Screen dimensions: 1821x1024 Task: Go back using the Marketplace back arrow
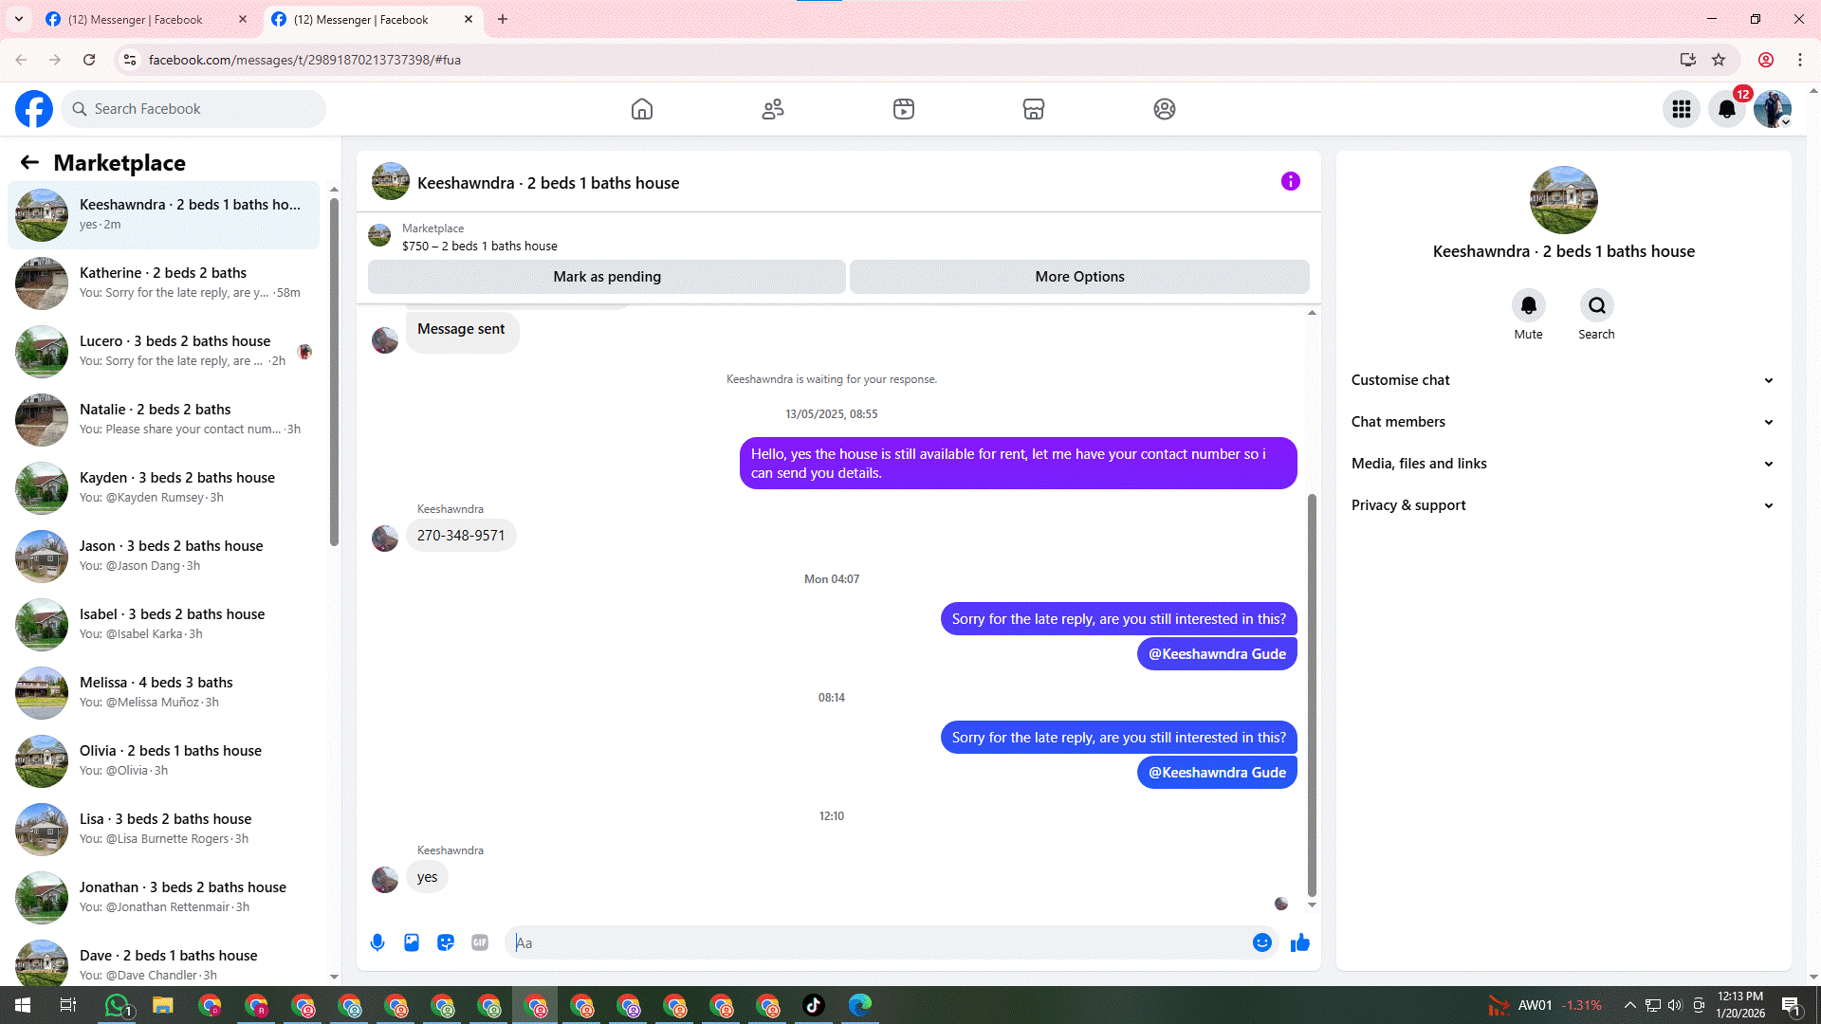pos(29,162)
